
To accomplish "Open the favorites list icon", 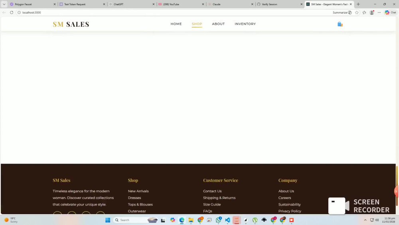I will click(364, 12).
